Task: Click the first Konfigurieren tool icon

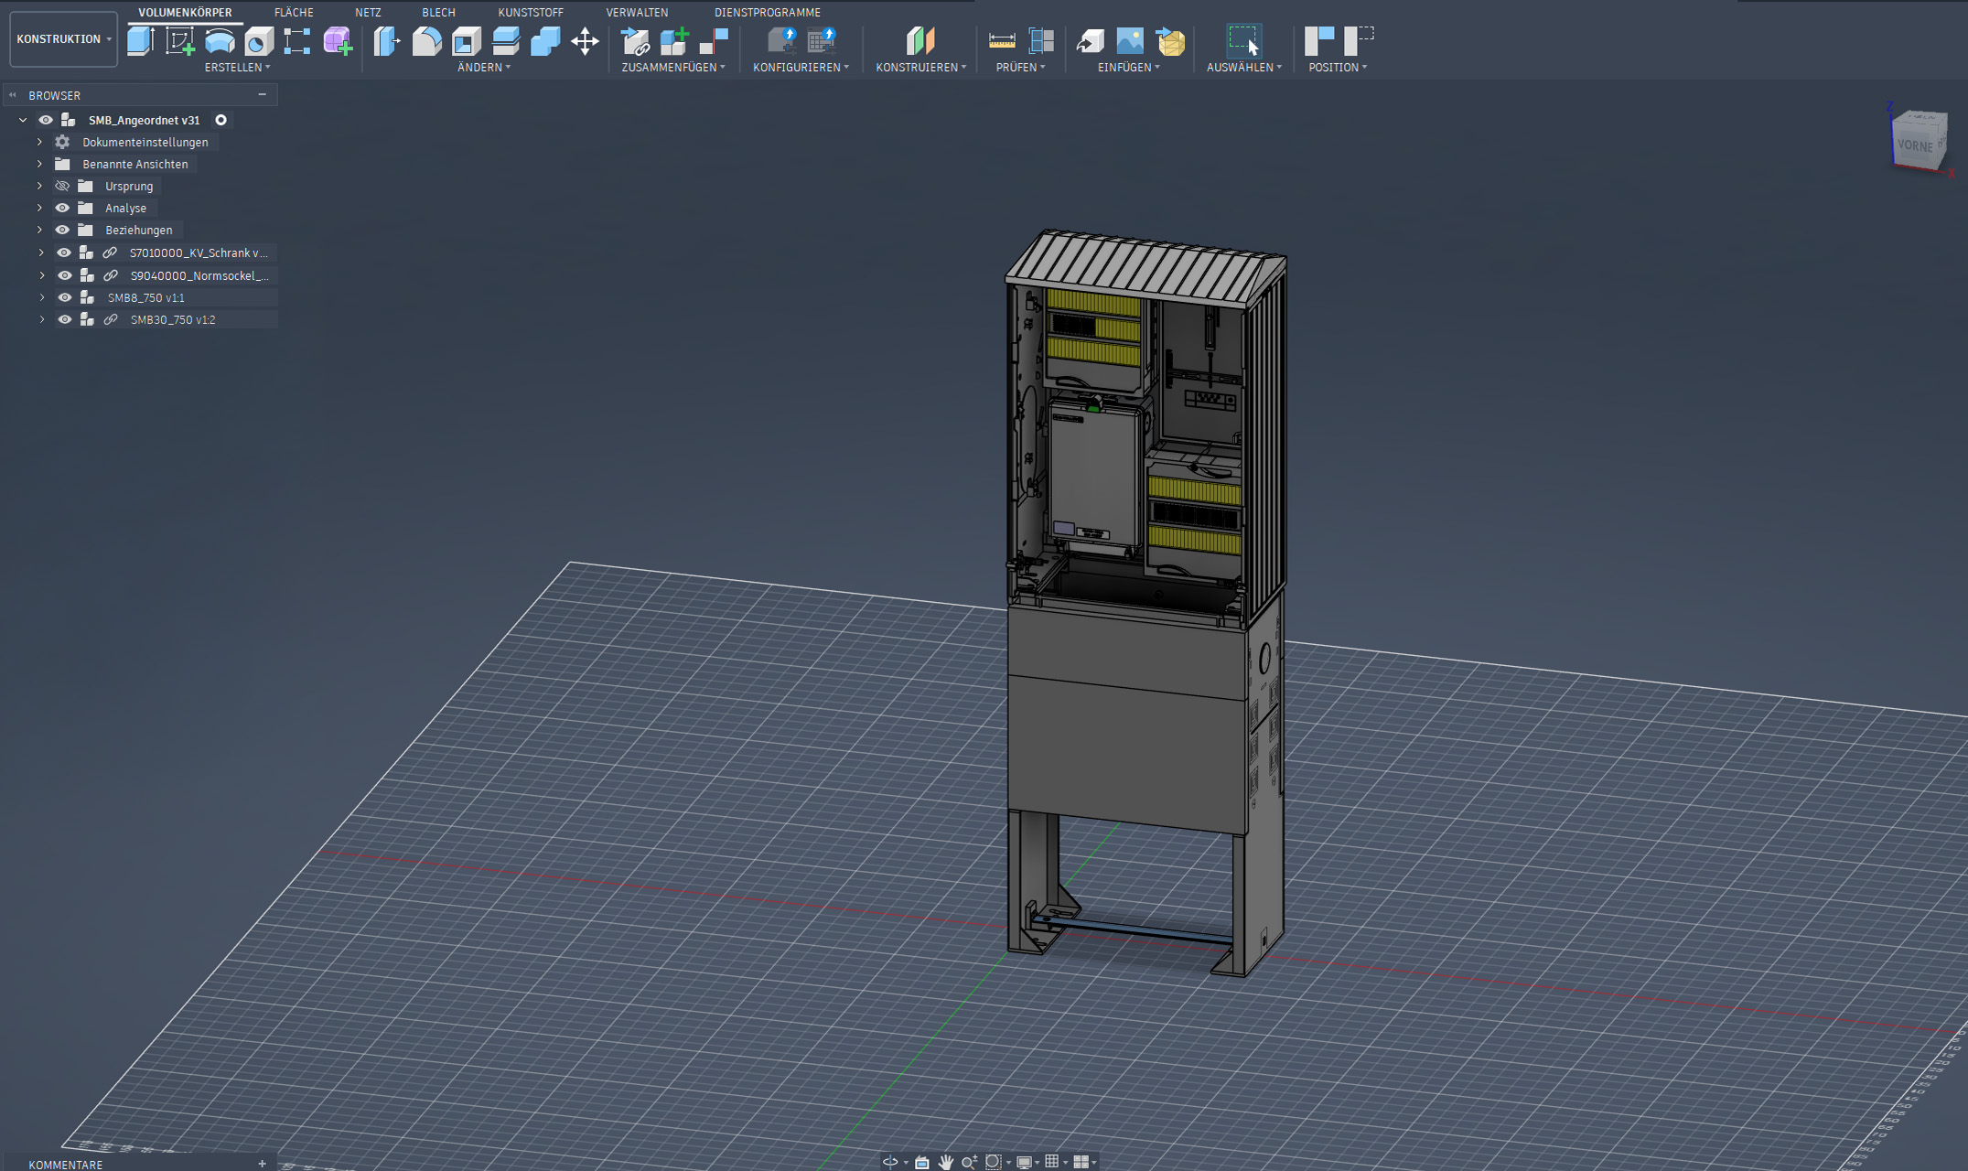Action: tap(781, 41)
